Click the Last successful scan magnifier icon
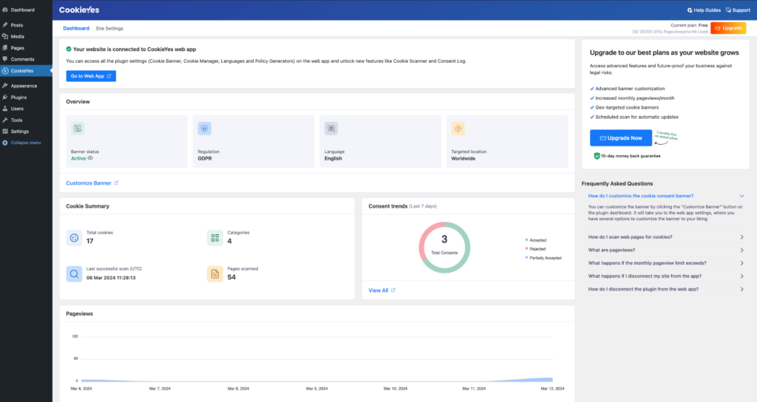Image resolution: width=757 pixels, height=402 pixels. (x=74, y=274)
